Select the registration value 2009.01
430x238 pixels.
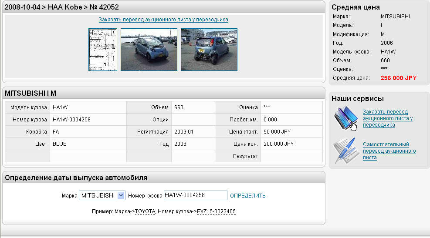click(184, 132)
